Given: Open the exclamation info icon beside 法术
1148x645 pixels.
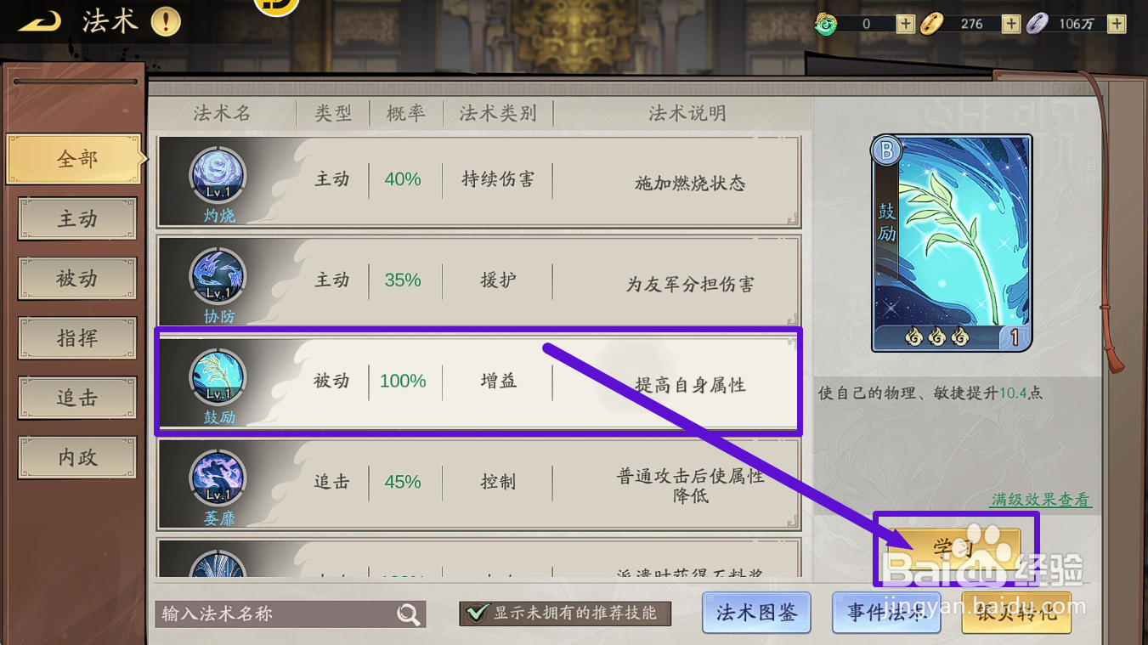Looking at the screenshot, I should [166, 22].
